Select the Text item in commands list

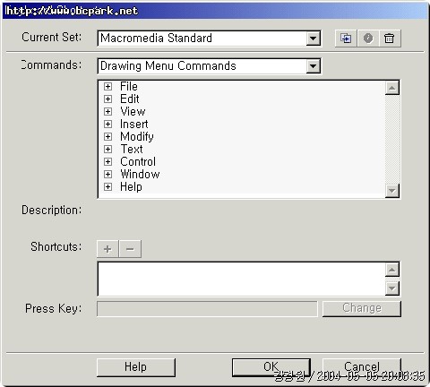coord(132,150)
